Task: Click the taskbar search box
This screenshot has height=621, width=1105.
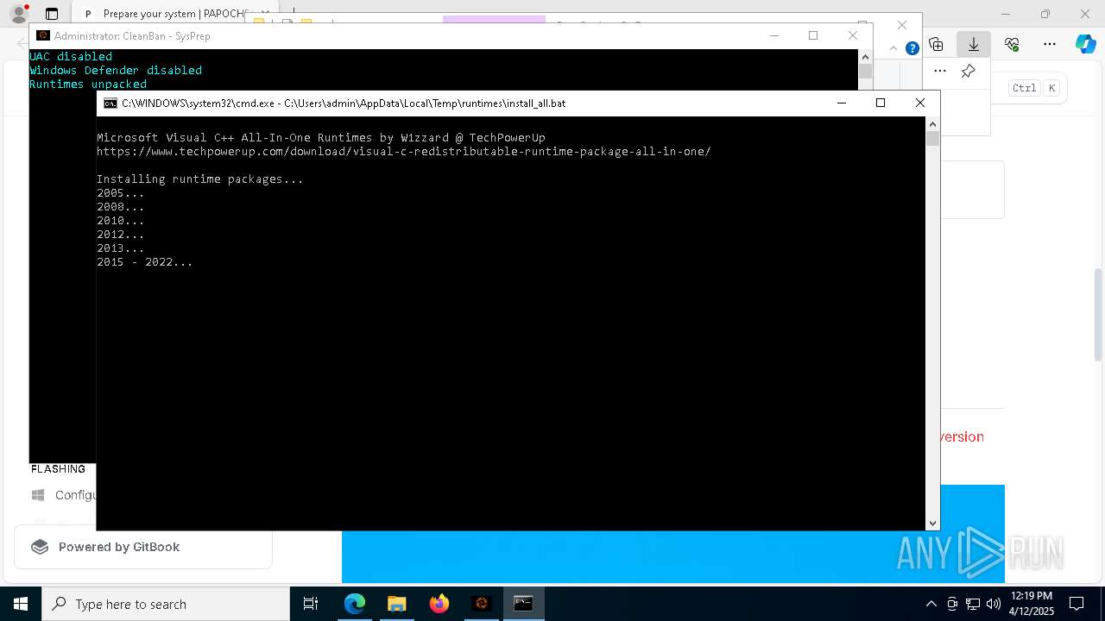Action: coord(166,604)
